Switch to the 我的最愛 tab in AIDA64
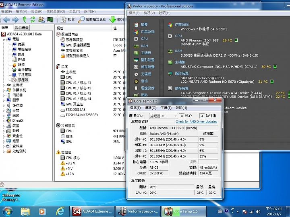Screen dimensions: 290x217 point(22,28)
